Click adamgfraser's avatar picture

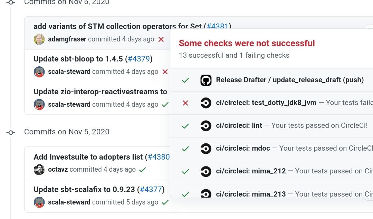[39, 39]
